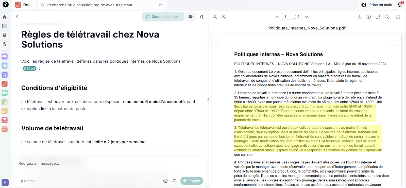
Task: Click the highlighted '3. Télétravail' paragraph
Action: tap(308, 139)
